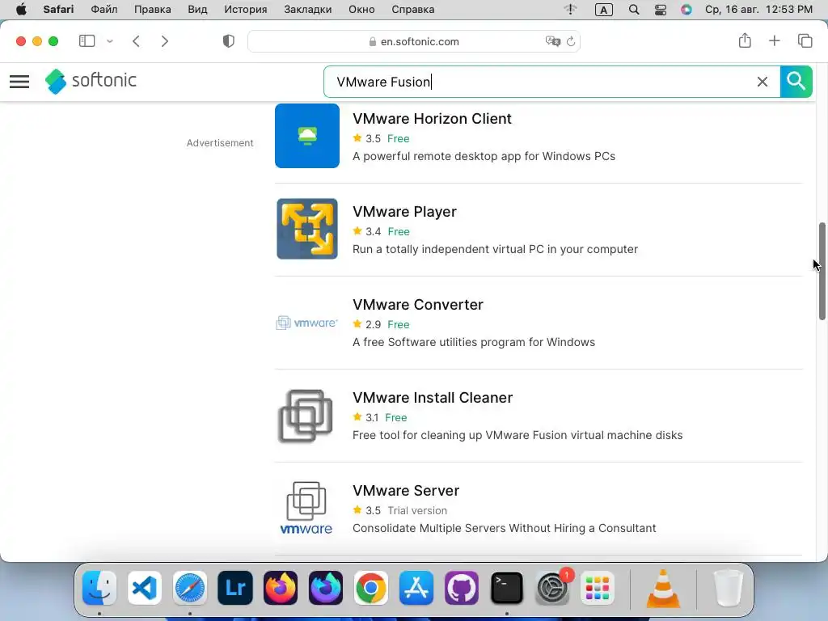Open the App Store from the Dock

416,588
